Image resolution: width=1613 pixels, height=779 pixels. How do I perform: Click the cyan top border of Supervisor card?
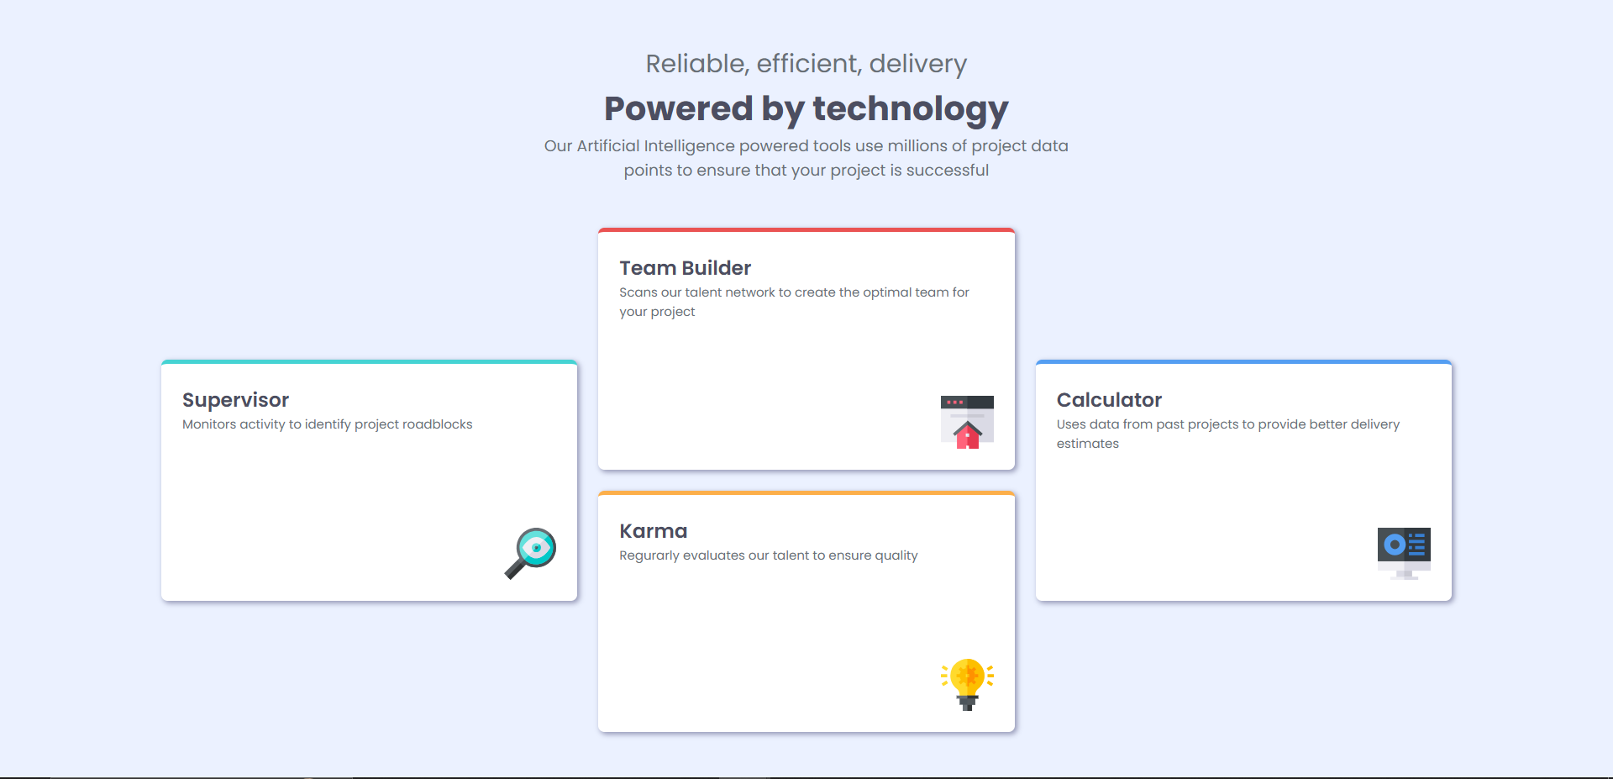tap(369, 362)
